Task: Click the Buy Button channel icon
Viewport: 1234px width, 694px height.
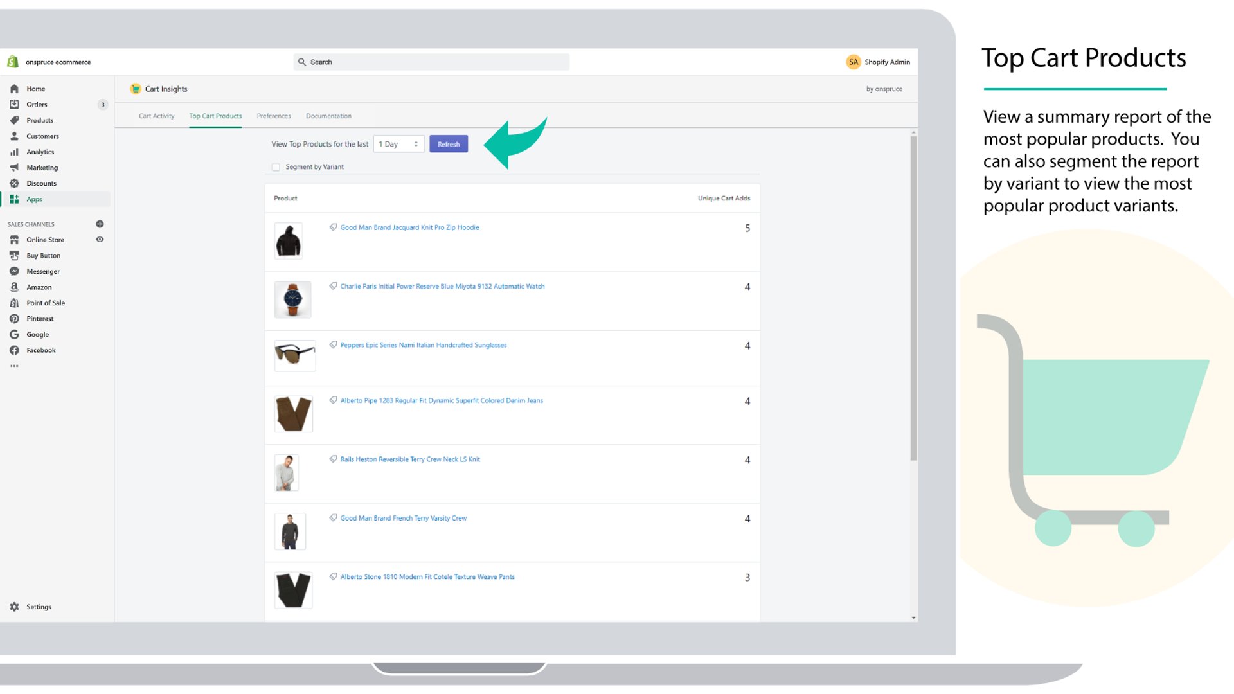Action: pyautogui.click(x=14, y=256)
